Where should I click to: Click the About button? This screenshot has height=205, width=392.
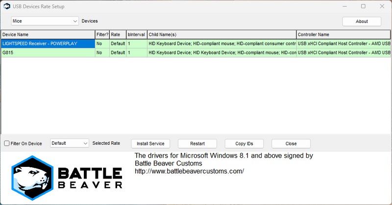click(x=362, y=22)
